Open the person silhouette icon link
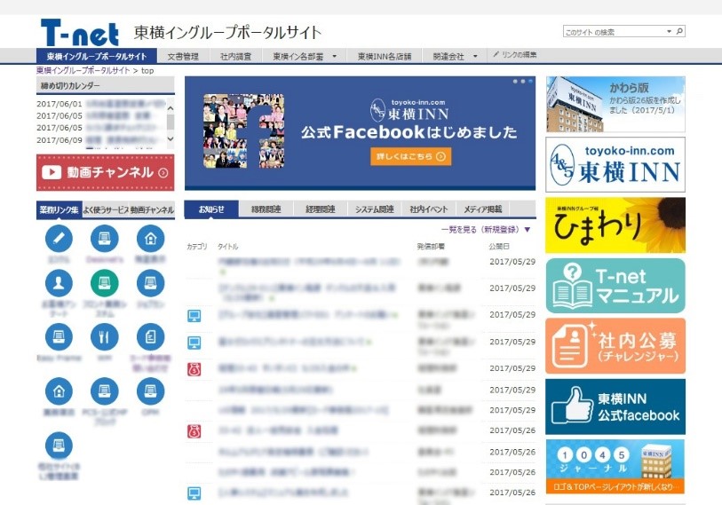 pos(59,283)
